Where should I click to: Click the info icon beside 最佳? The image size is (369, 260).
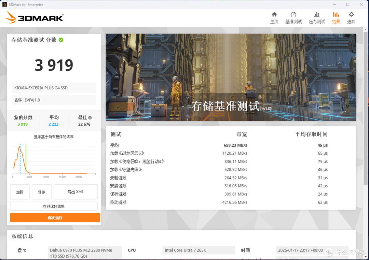click(90, 118)
